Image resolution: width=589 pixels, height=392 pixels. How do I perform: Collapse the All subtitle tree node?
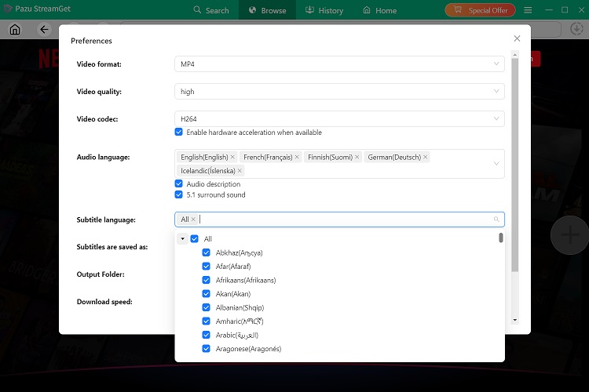click(x=182, y=239)
